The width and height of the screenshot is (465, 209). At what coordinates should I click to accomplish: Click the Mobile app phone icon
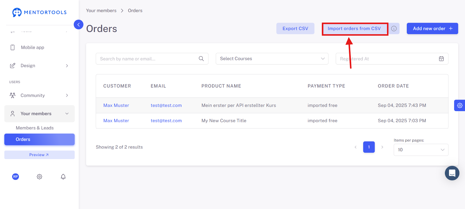pyautogui.click(x=12, y=47)
